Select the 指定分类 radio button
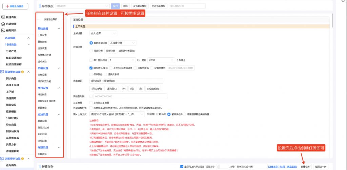The width and height of the screenshot is (347, 170). pyautogui.click(x=91, y=51)
